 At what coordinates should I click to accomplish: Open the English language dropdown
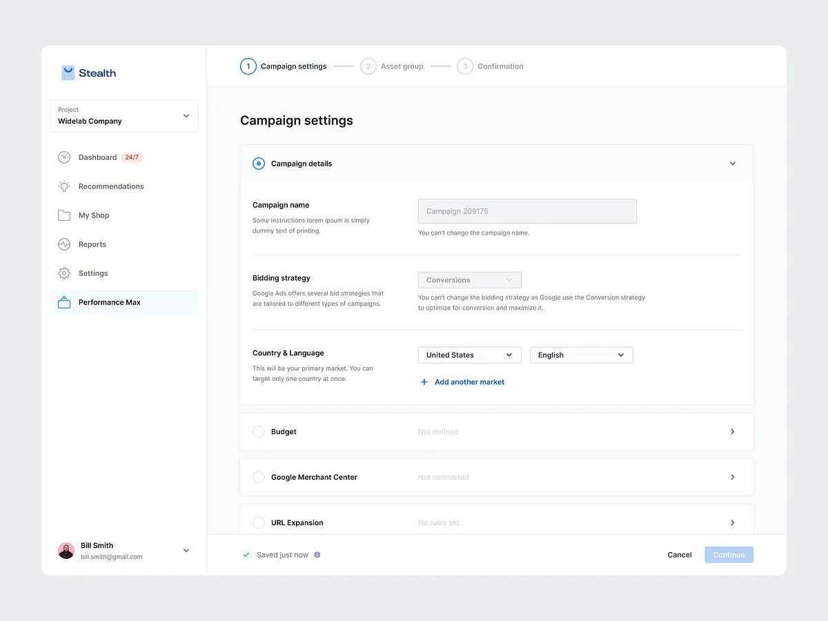click(581, 355)
